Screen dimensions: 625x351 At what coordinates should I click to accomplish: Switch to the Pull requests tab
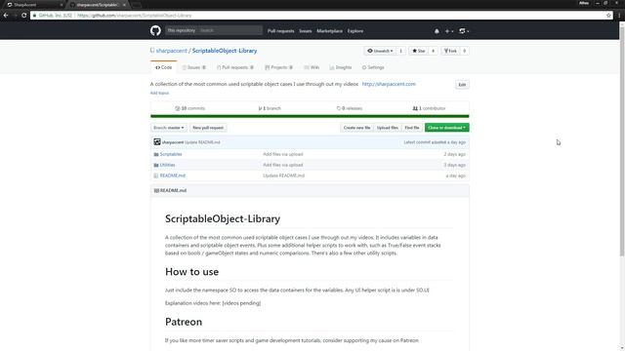(235, 67)
